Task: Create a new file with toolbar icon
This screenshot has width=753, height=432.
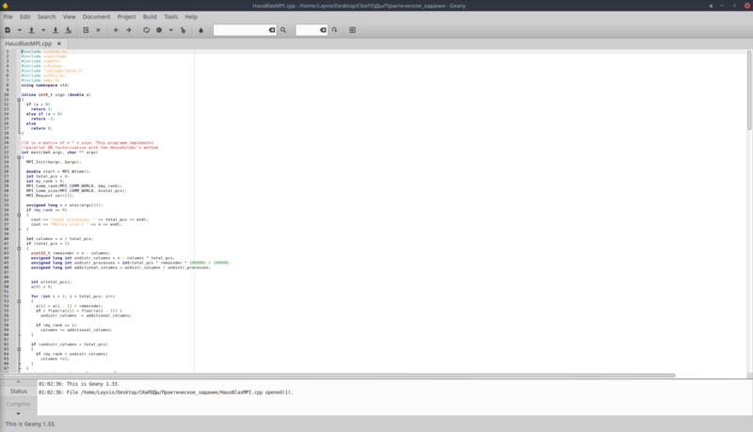Action: click(x=8, y=30)
